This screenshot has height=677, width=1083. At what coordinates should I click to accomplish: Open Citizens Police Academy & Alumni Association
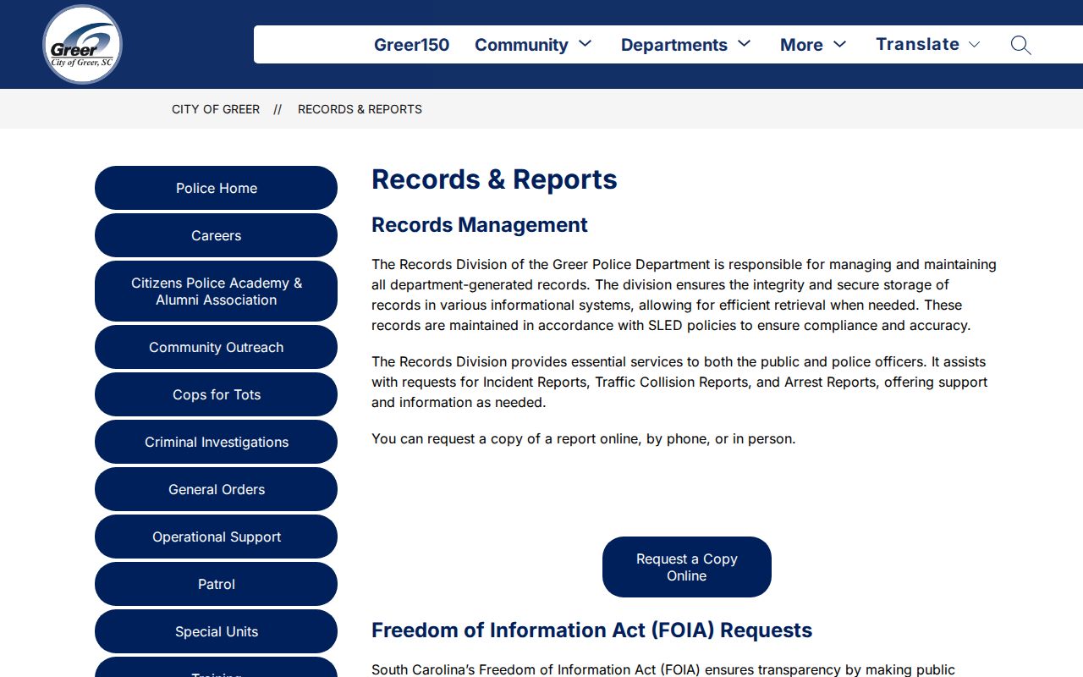[216, 291]
